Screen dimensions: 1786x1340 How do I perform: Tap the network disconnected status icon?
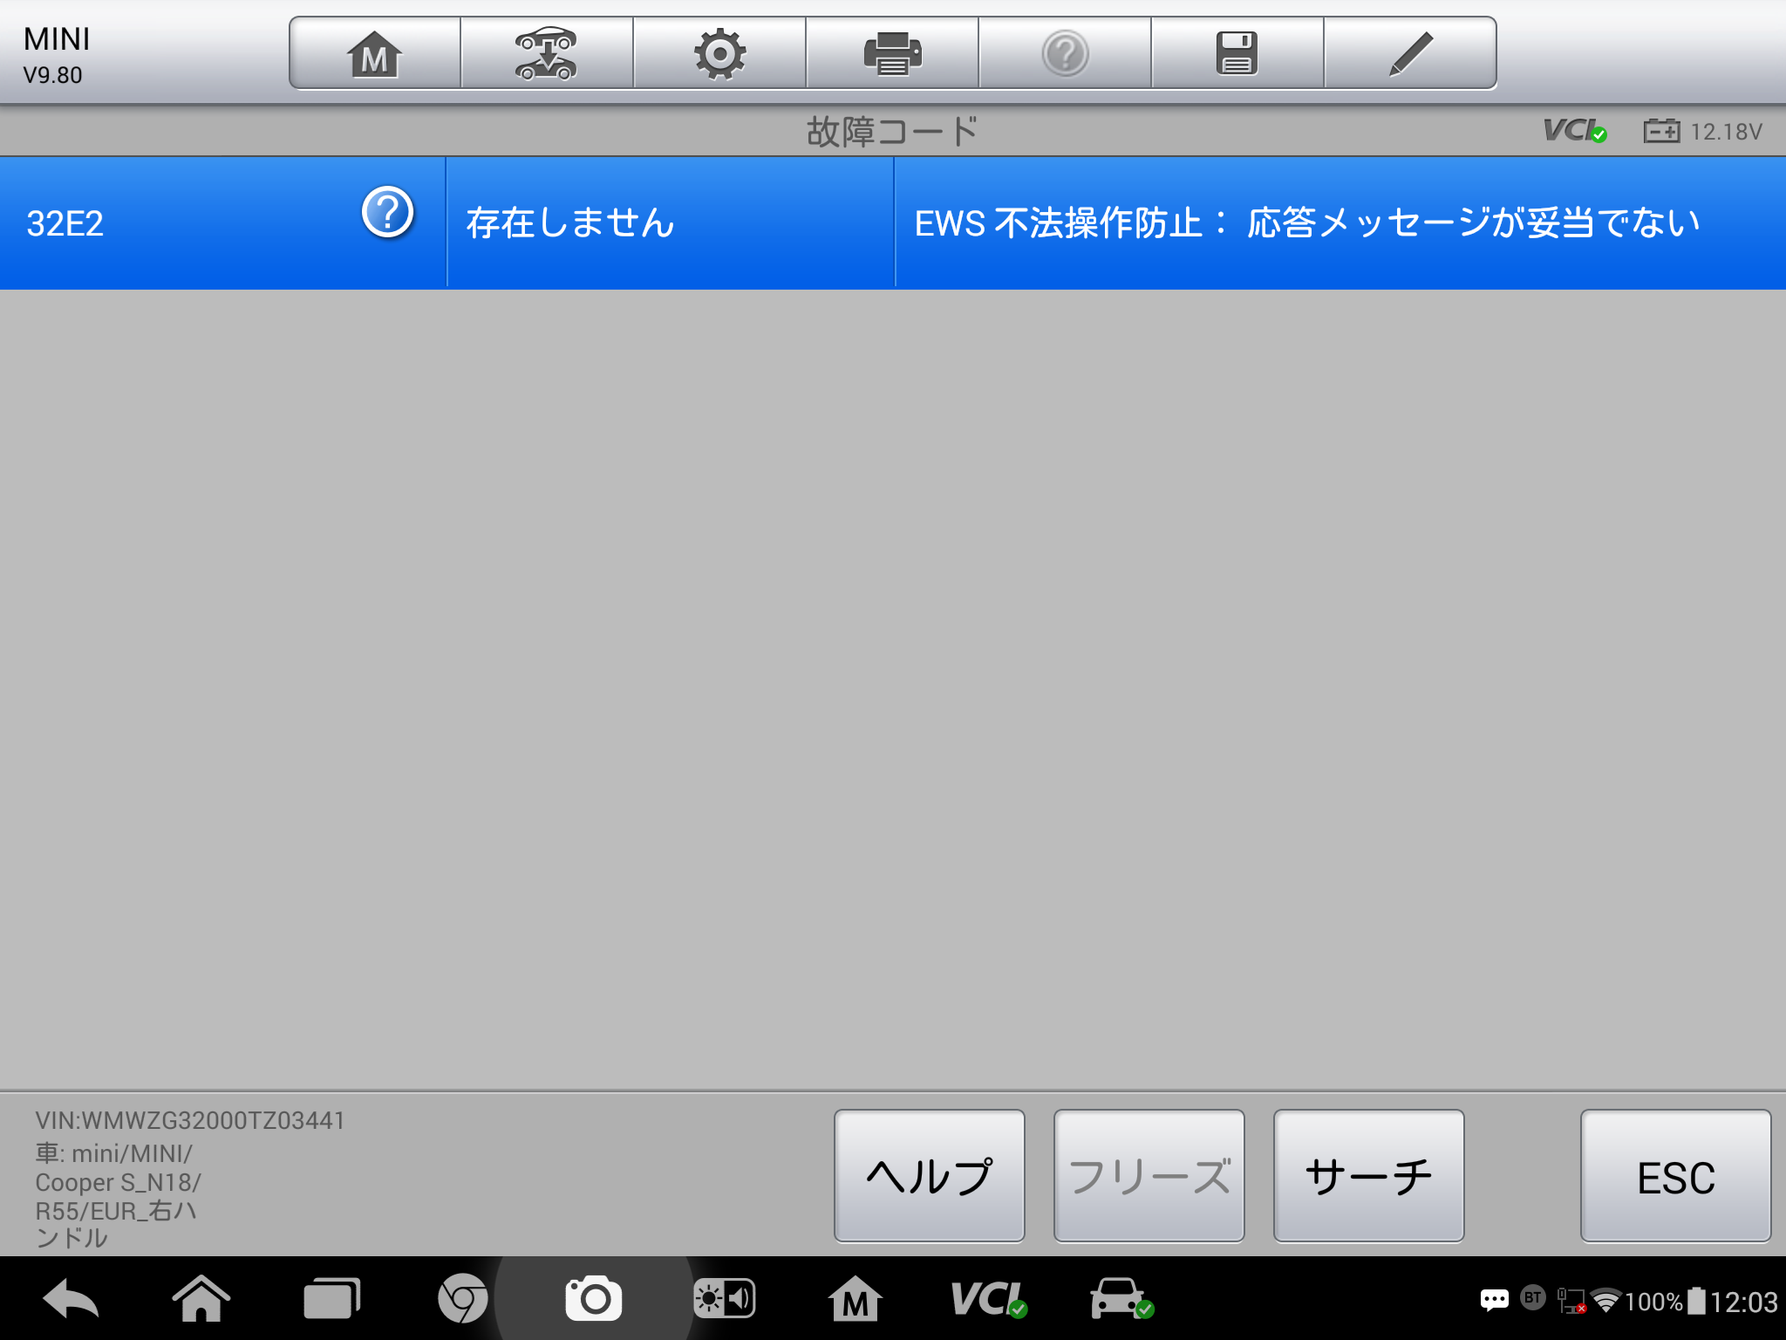[x=1571, y=1301]
